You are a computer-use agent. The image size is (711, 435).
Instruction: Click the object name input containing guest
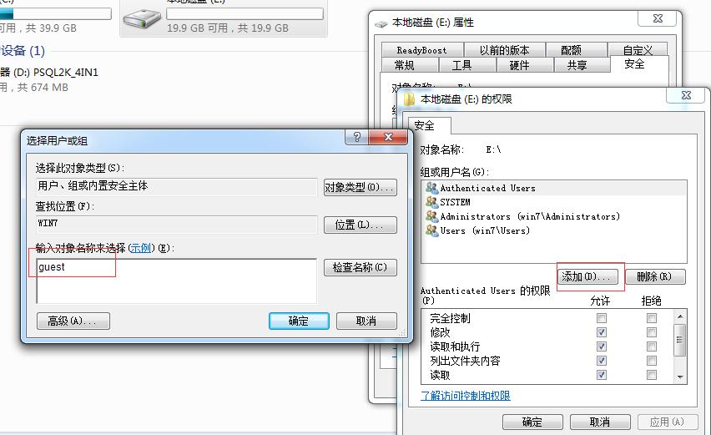tap(176, 281)
